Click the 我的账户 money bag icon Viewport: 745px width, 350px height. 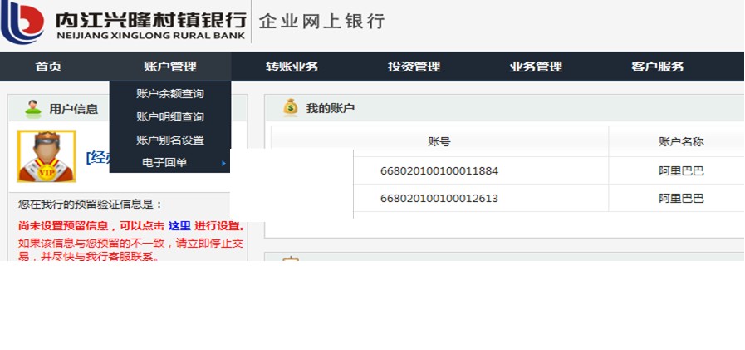point(290,107)
